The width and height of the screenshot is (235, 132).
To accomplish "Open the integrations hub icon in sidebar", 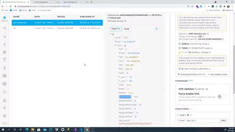I will click(4, 92).
